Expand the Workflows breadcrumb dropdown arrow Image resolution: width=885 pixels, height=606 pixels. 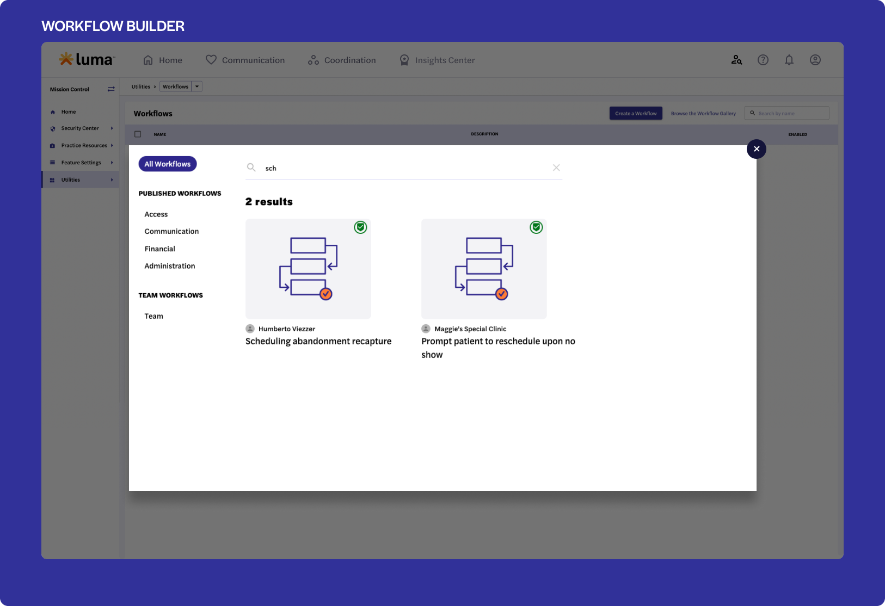tap(197, 86)
